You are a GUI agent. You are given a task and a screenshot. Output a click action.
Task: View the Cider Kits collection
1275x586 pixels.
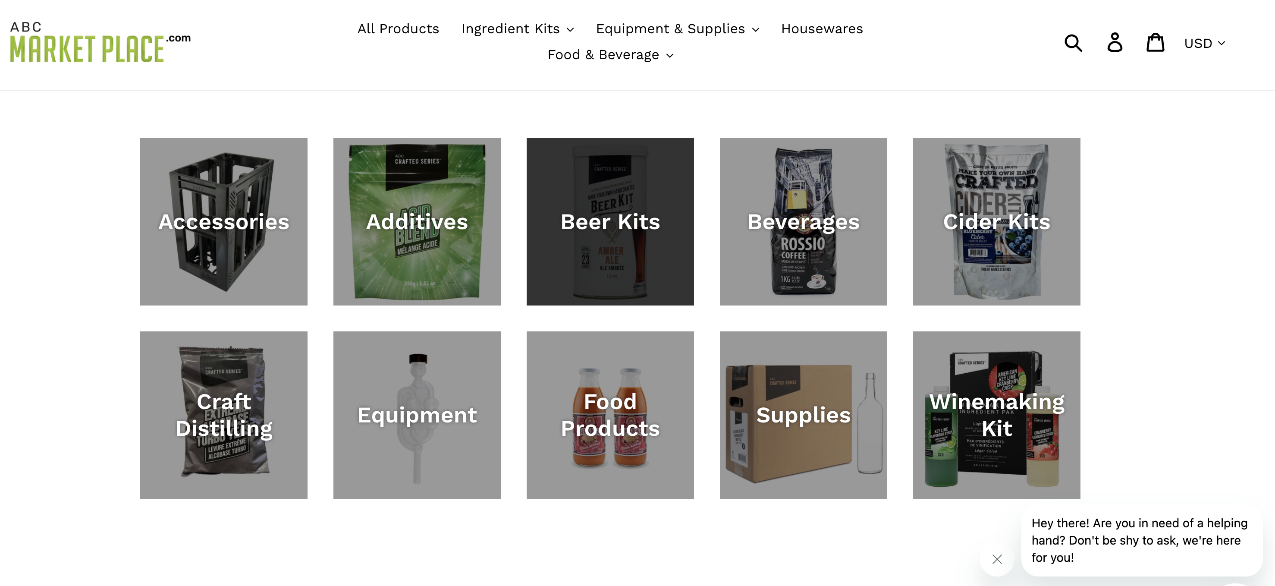coord(996,221)
